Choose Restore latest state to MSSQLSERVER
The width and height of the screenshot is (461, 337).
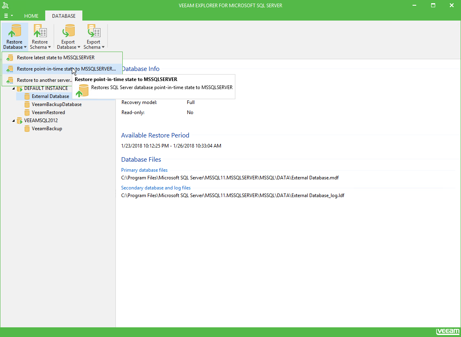point(62,58)
